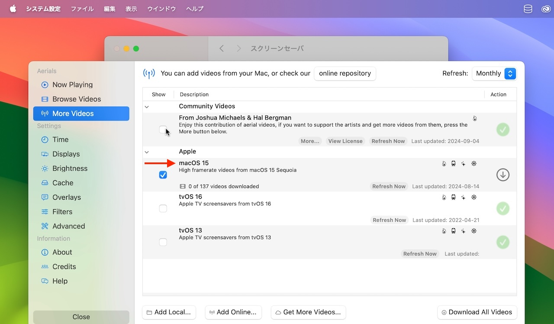The width and height of the screenshot is (554, 324).
Task: Click the ship wheel icon in tvOS 16 row
Action: pos(474,197)
